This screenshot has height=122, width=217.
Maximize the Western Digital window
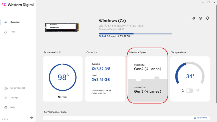point(208,2)
